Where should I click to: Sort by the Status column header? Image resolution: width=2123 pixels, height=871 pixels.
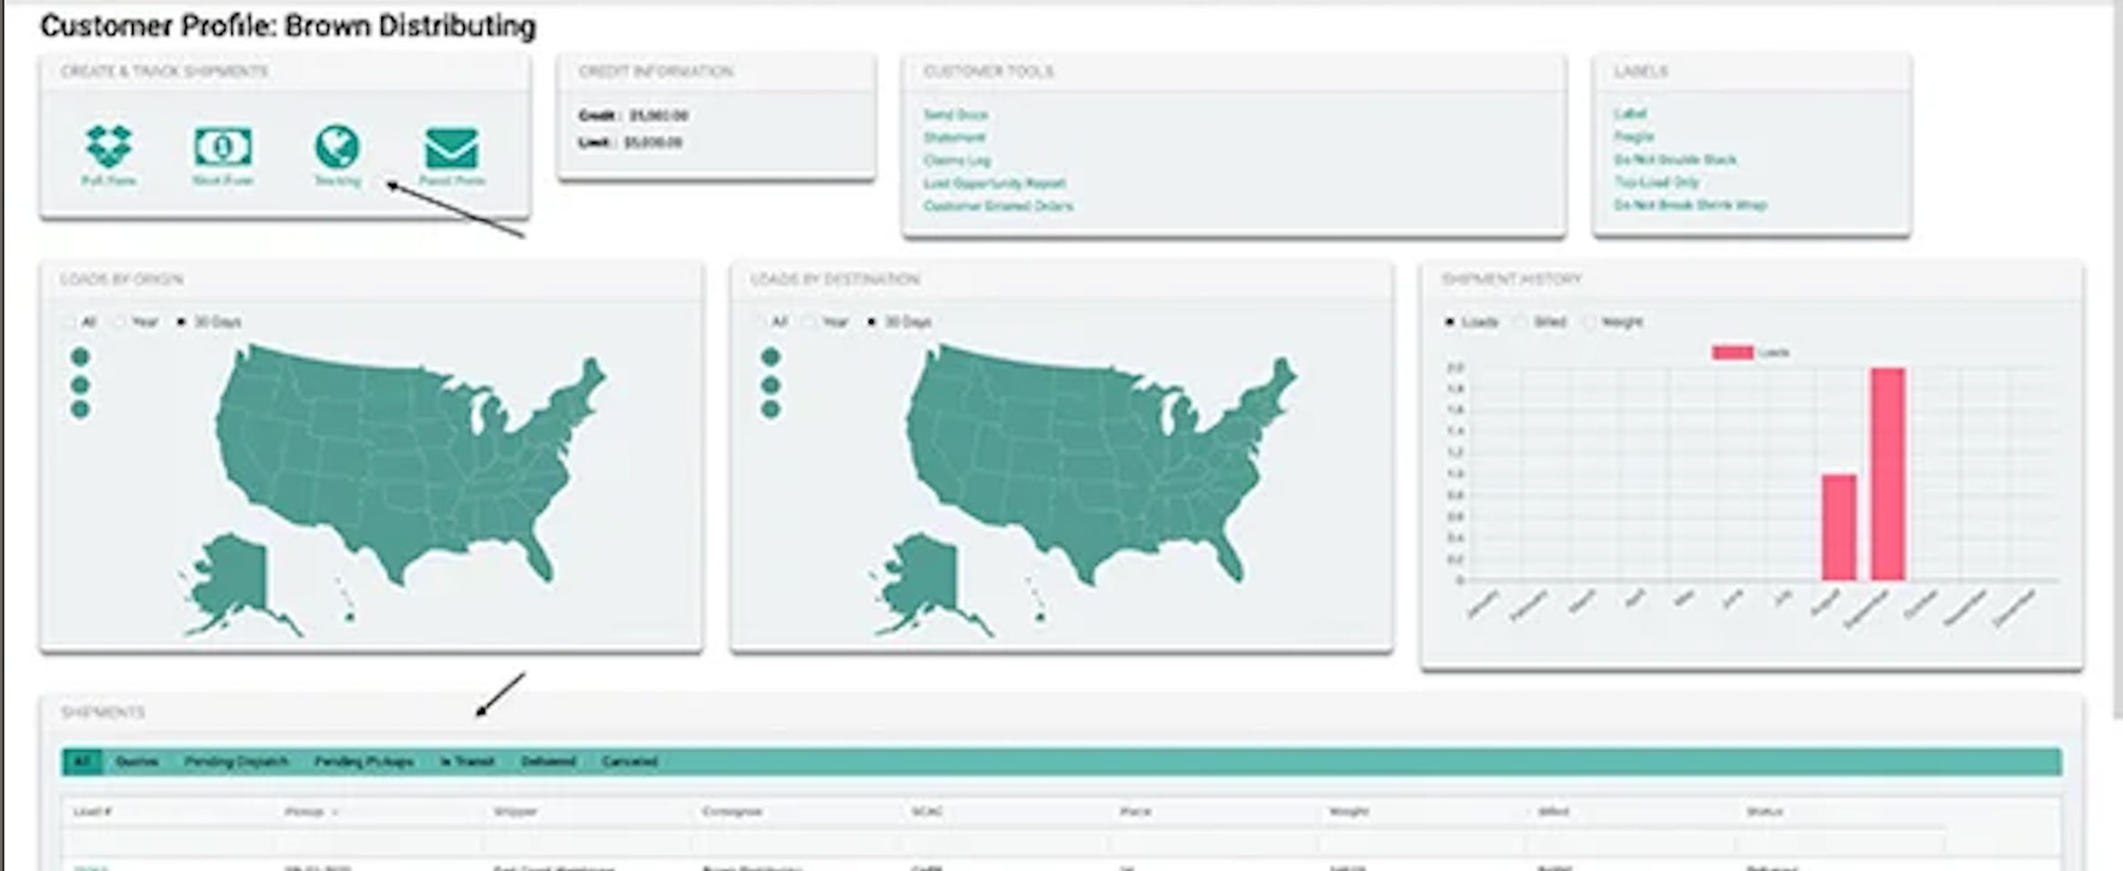[1765, 811]
